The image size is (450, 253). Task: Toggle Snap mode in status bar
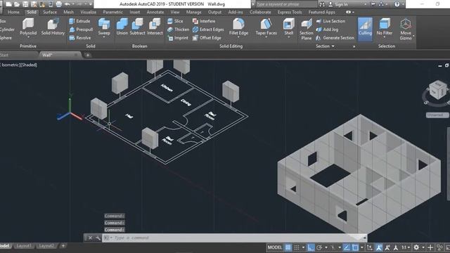click(x=297, y=247)
